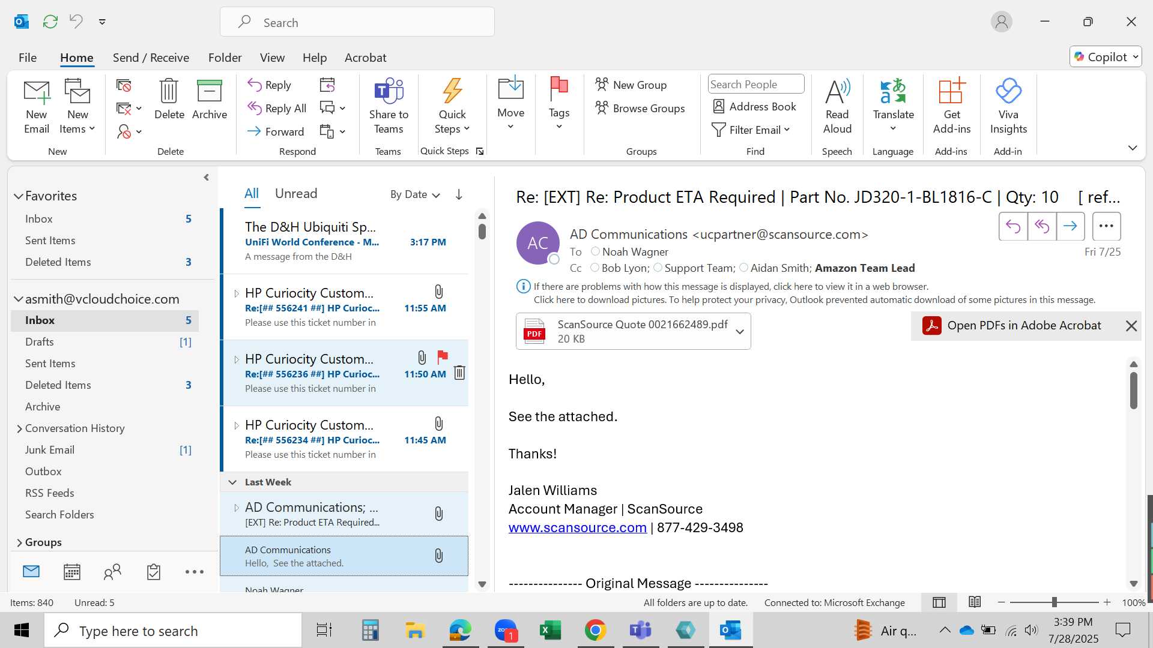Open the Send / Receive tab
The width and height of the screenshot is (1153, 648).
[x=151, y=58]
